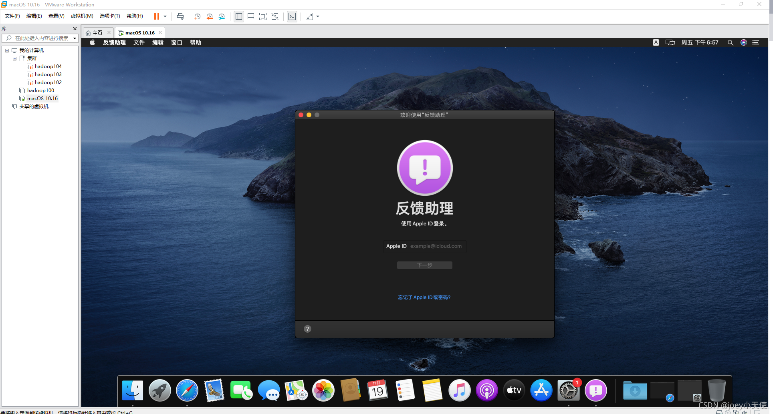Open the Notification Center list icon

(755, 42)
